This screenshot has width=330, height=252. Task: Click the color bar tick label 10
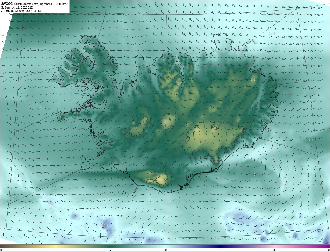165,250
